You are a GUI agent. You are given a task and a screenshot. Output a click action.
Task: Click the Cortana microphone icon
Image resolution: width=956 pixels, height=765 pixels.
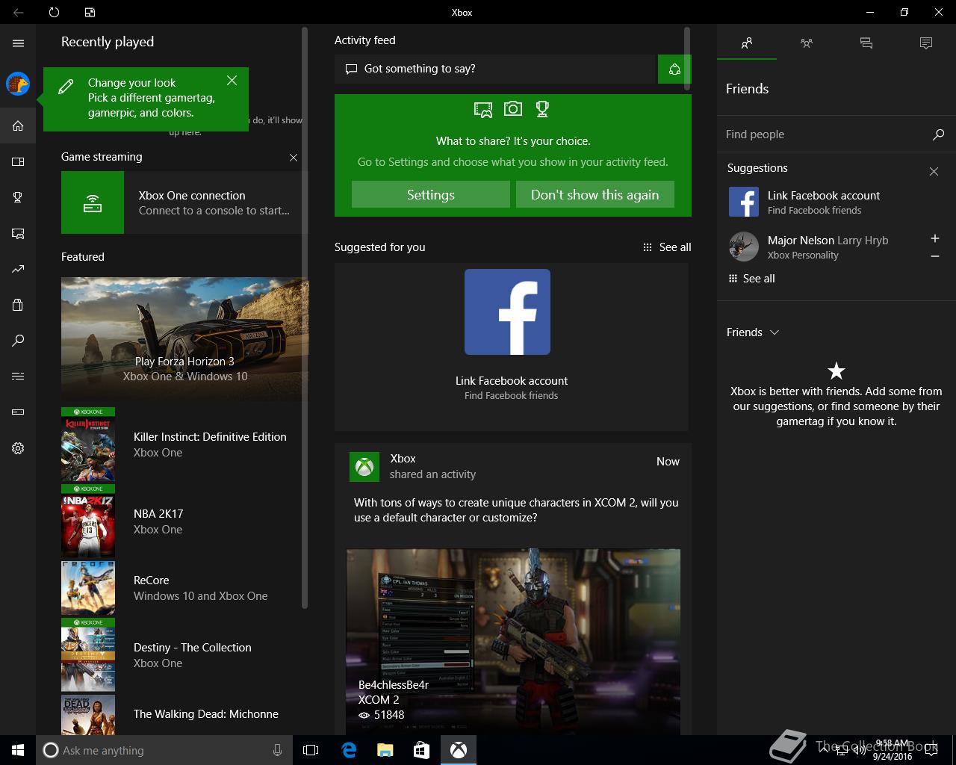tap(278, 750)
